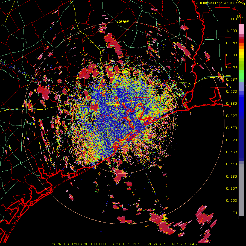Screen dimensions: 246x246
Task: Click the 0.627 scale value
Action: (x=232, y=116)
